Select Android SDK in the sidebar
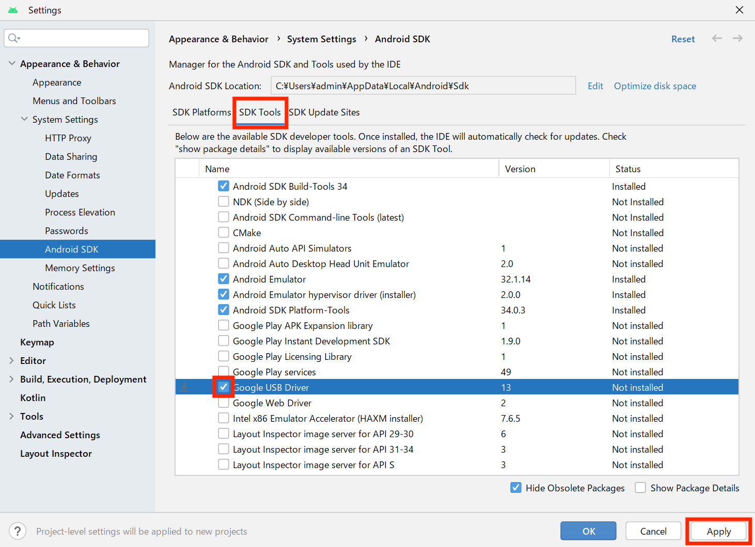The height and width of the screenshot is (547, 755). click(77, 249)
